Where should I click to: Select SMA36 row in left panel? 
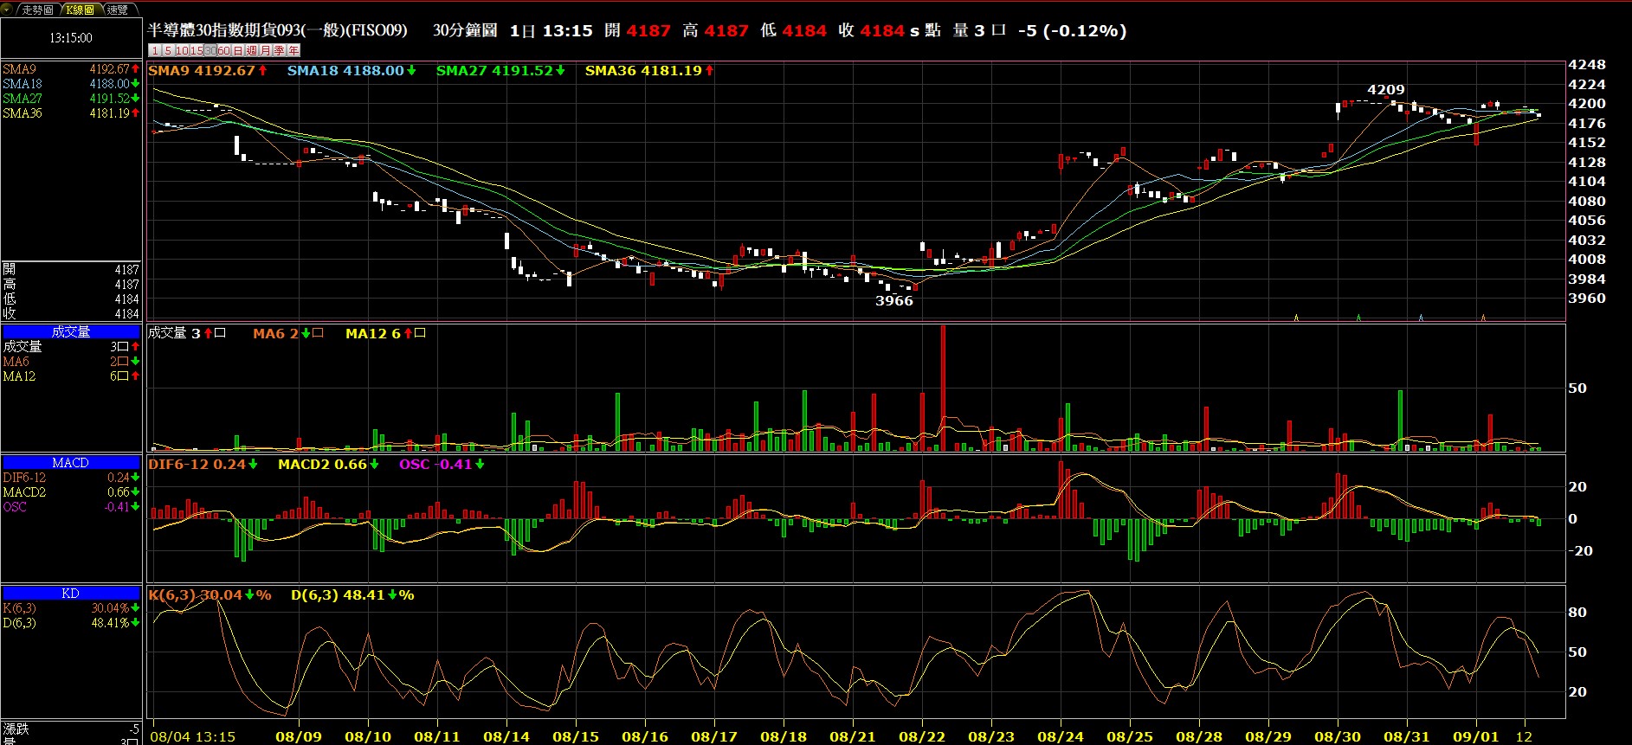click(71, 113)
